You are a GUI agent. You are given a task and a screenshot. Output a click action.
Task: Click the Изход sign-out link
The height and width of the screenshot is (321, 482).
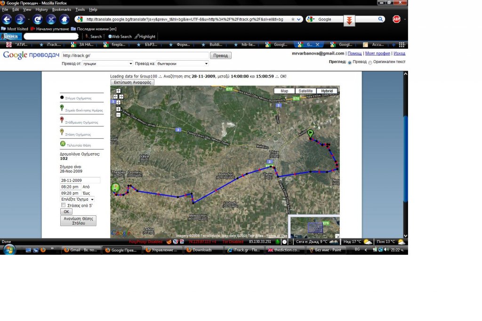(x=399, y=54)
